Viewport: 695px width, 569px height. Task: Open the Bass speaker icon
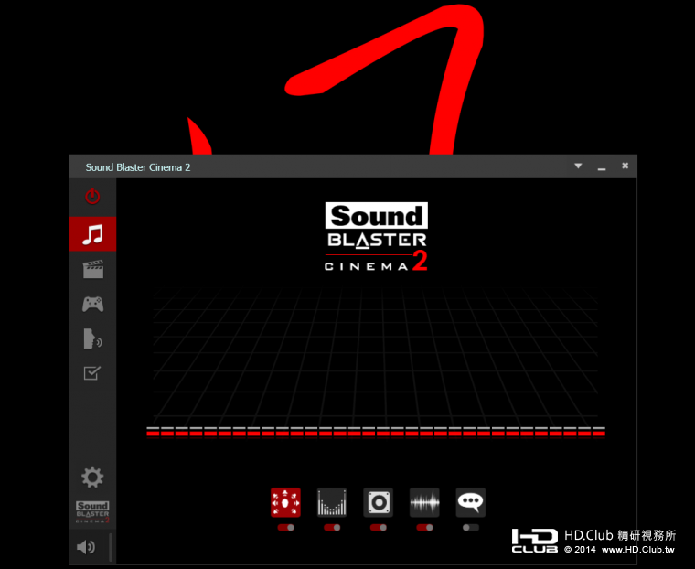[378, 502]
